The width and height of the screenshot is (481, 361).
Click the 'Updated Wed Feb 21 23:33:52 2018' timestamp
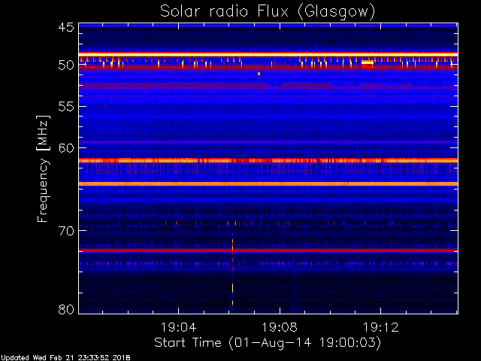[x=65, y=358]
